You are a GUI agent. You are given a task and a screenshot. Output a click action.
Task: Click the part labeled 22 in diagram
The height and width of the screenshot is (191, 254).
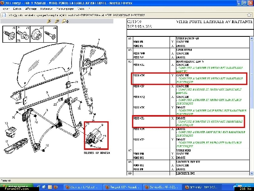point(61,99)
